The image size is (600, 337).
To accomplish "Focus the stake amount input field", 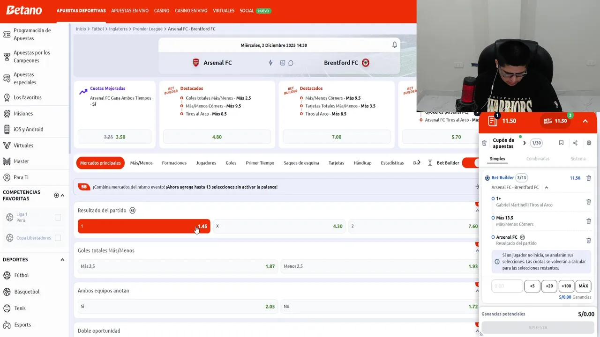I will 507,286.
